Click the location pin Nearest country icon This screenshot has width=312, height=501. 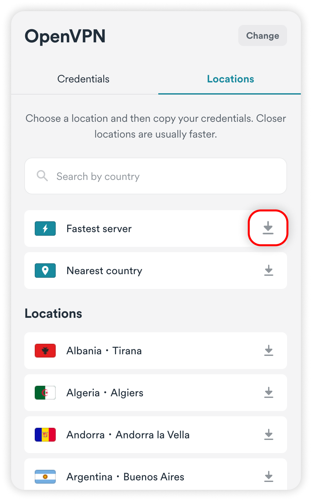45,271
